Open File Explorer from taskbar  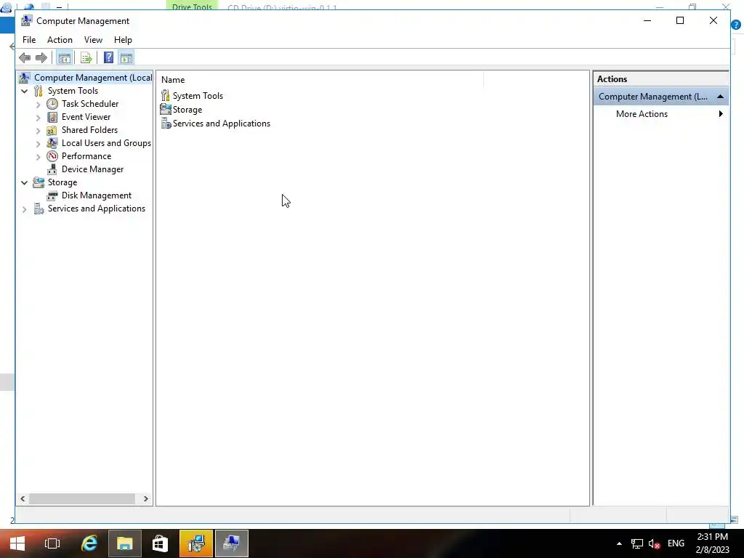[125, 543]
